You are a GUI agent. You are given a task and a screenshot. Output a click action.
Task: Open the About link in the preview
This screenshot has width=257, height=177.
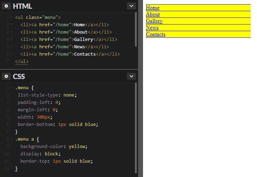tap(153, 14)
